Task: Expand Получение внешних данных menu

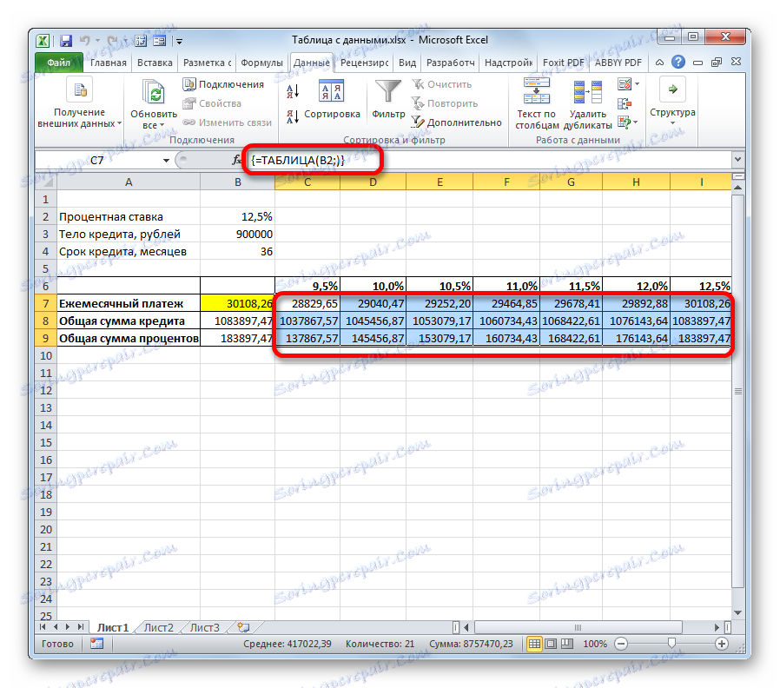Action: click(x=80, y=104)
